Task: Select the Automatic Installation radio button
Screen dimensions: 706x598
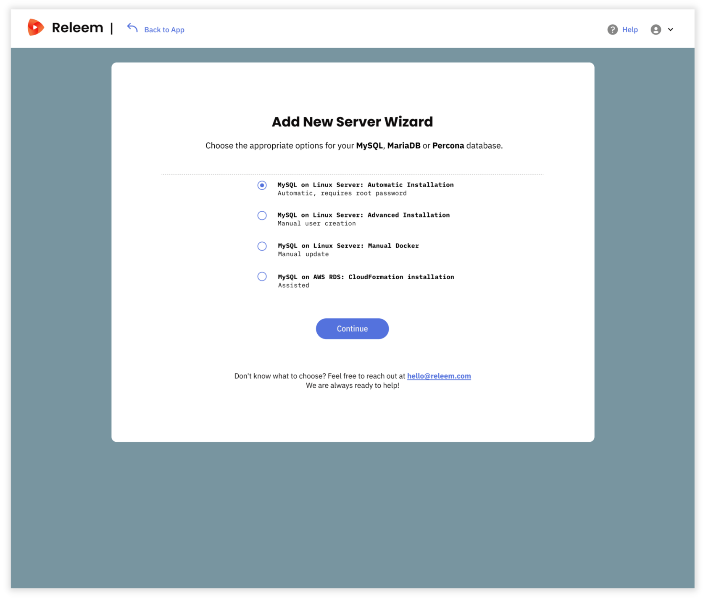Action: 262,185
